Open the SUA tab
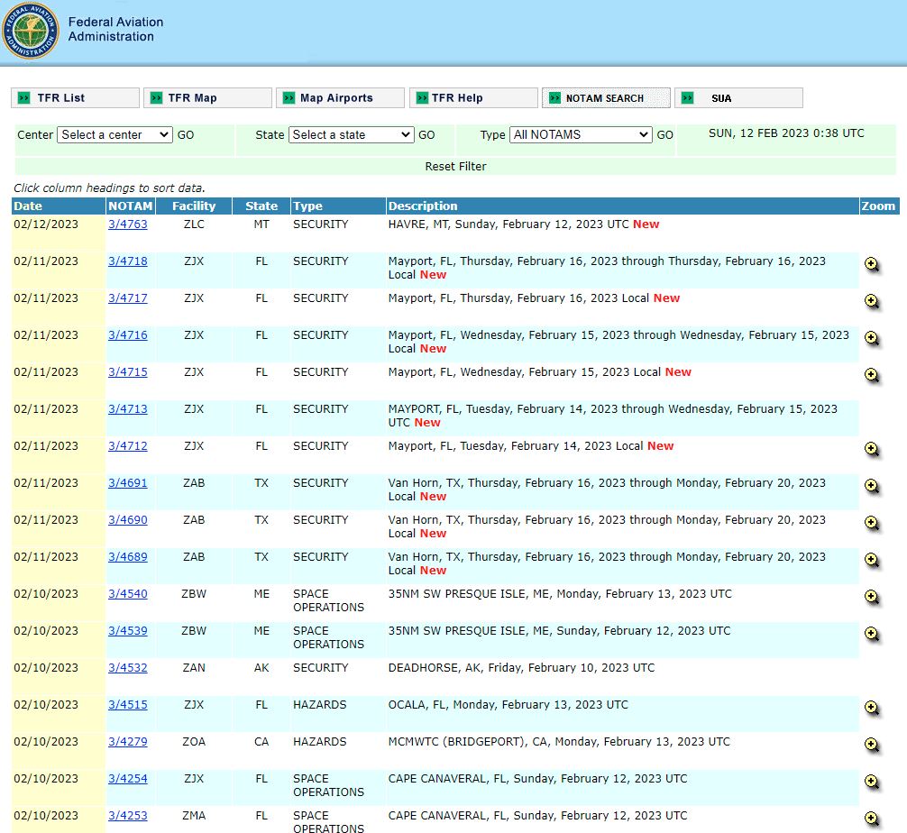This screenshot has width=907, height=833. click(x=738, y=97)
